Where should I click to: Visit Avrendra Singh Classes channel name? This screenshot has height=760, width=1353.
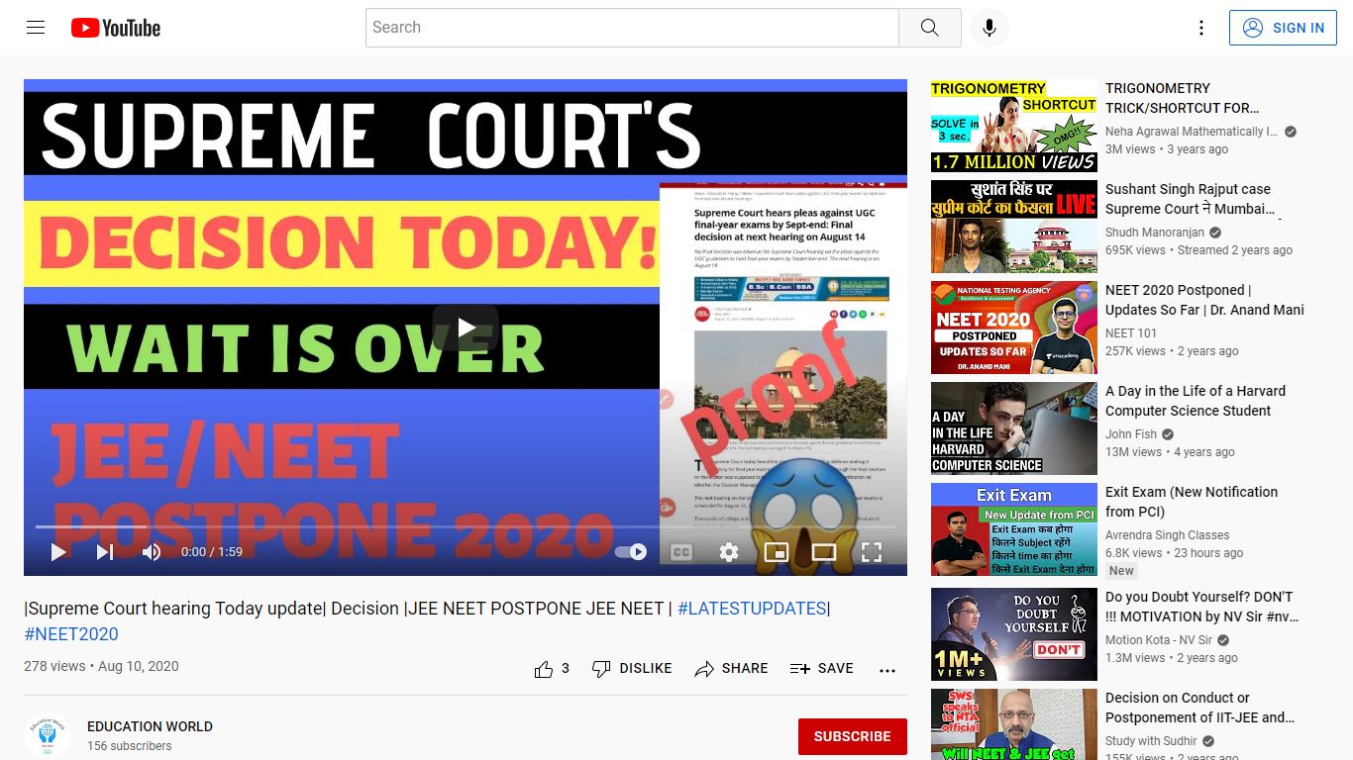(x=1168, y=535)
